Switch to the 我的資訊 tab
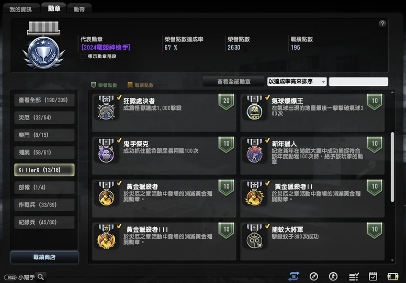The height and width of the screenshot is (283, 406). (20, 9)
